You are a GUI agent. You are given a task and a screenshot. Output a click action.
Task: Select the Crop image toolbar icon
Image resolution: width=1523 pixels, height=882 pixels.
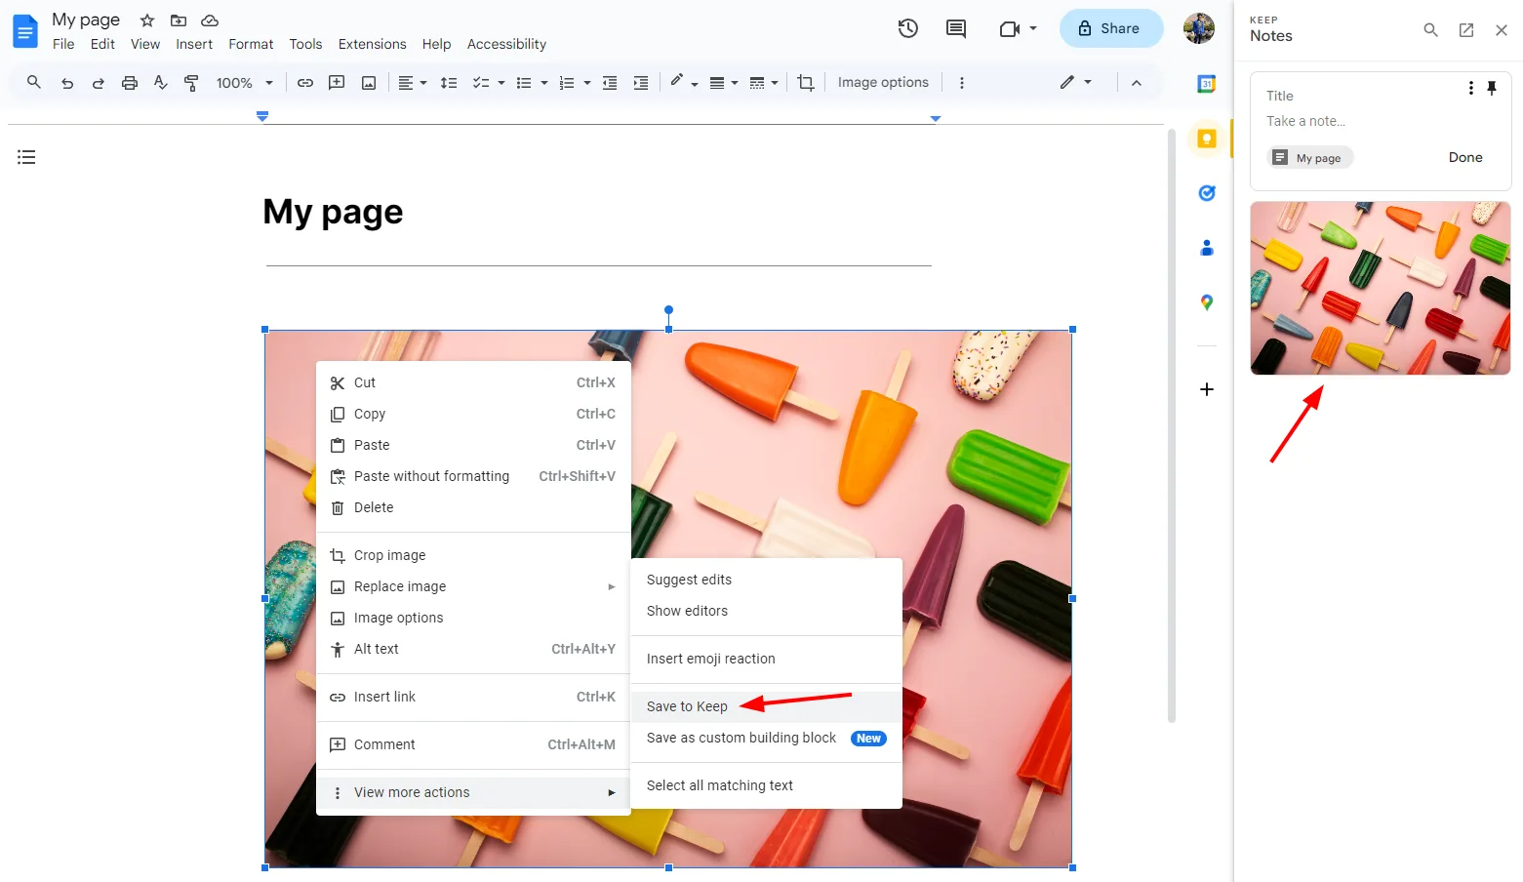pos(805,82)
